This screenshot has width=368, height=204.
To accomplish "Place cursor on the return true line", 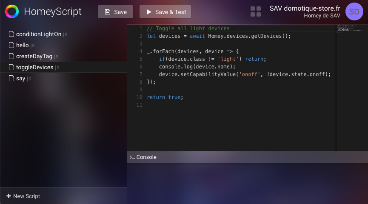I will point(165,97).
